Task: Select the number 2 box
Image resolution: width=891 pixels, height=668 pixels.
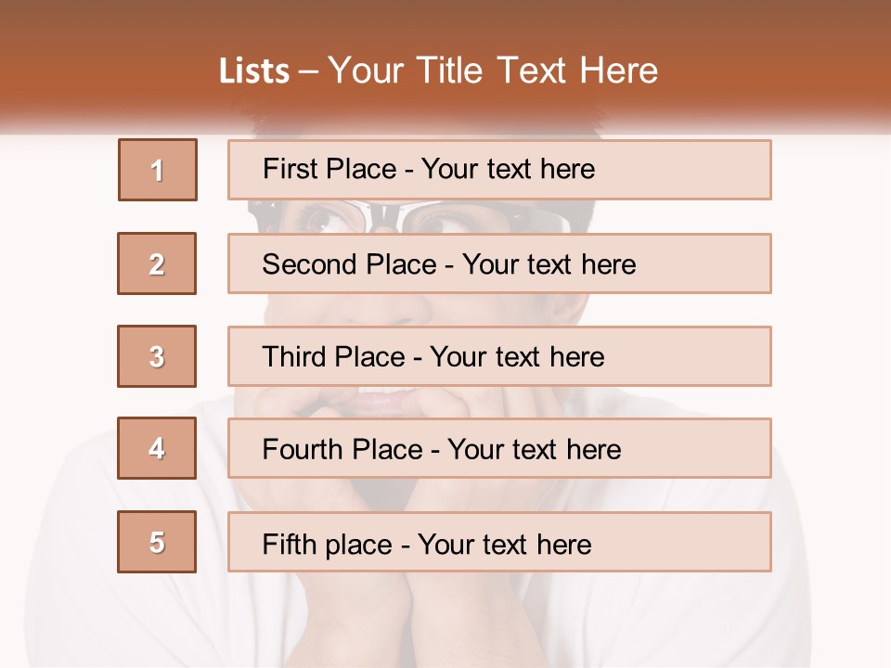Action: [x=157, y=263]
